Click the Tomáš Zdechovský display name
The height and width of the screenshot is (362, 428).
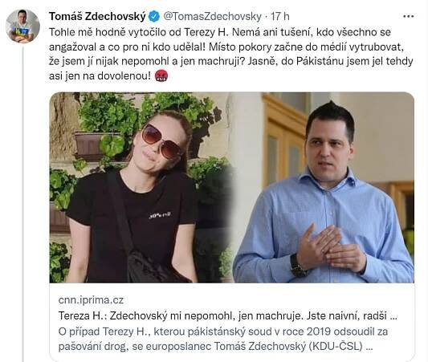(97, 16)
